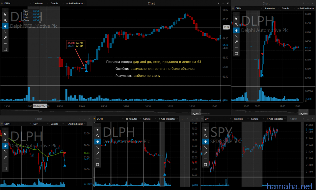The height and width of the screenshot is (190, 316).
Task: Open the '1 minute' timeframe dropdown of the SPY chart
Action: pyautogui.click(x=238, y=119)
